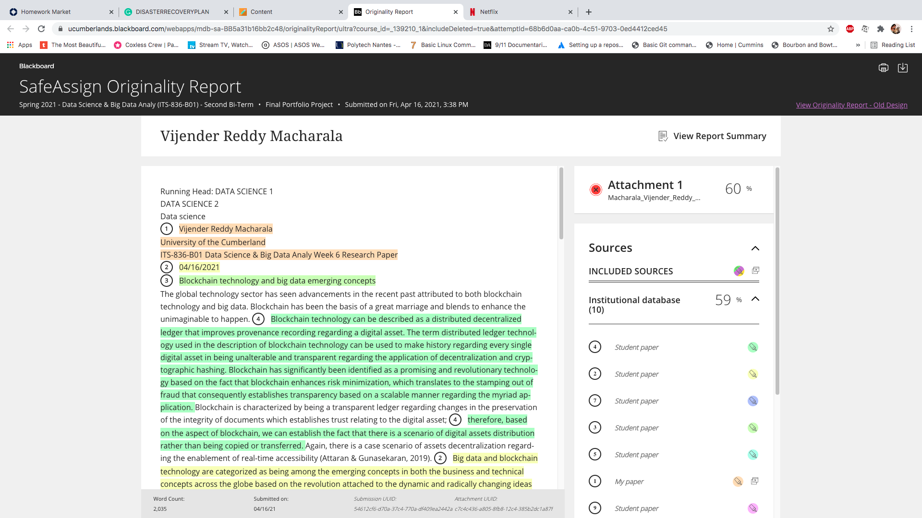
Task: Open My paper source in new window
Action: [755, 481]
